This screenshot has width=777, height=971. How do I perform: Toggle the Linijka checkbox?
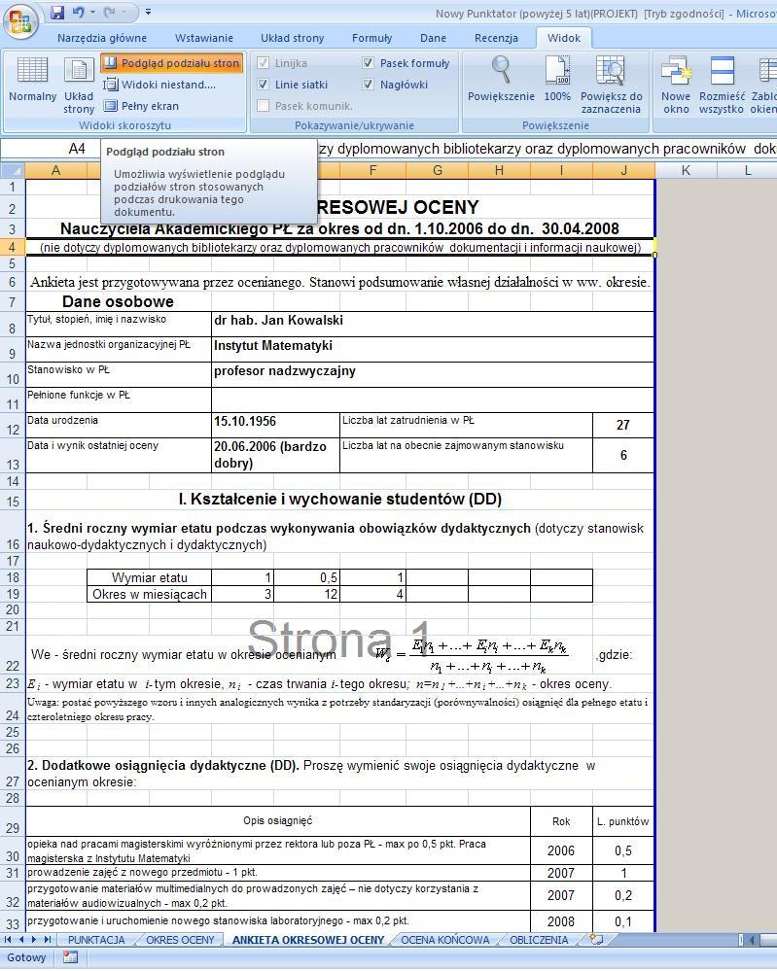pos(263,62)
